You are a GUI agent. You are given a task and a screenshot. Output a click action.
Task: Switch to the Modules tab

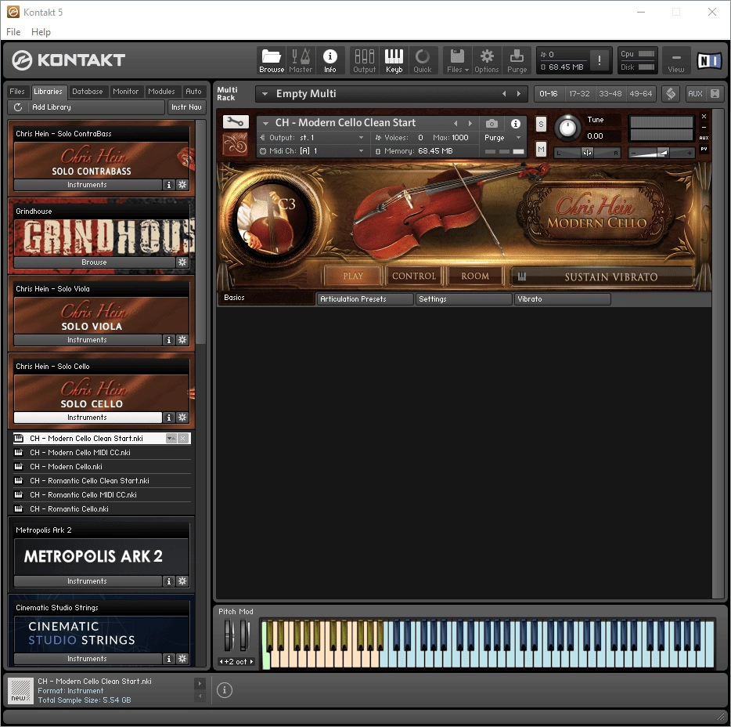[161, 92]
